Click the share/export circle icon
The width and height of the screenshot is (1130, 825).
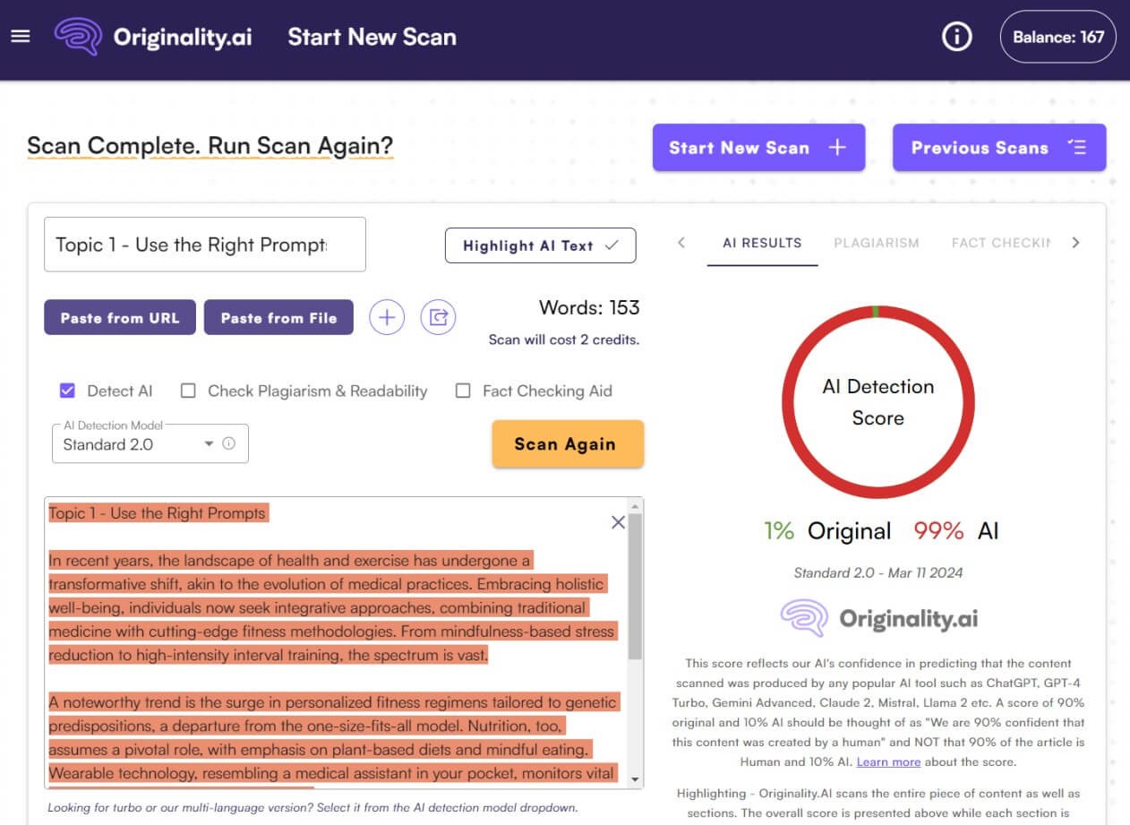(438, 317)
